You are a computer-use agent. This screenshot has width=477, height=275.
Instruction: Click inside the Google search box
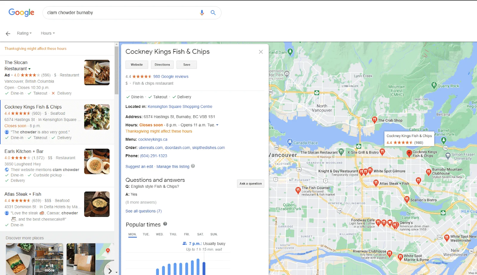coord(119,13)
